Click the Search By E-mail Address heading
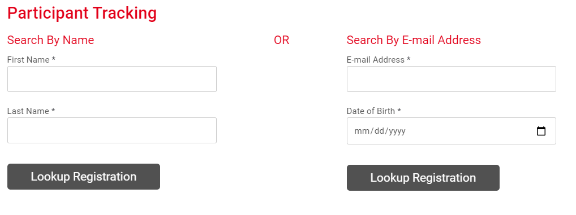The image size is (576, 215). pyautogui.click(x=414, y=40)
